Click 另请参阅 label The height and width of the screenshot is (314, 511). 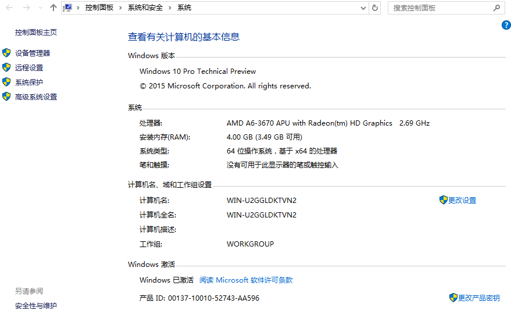(x=29, y=291)
